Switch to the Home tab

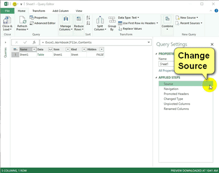click(22, 11)
